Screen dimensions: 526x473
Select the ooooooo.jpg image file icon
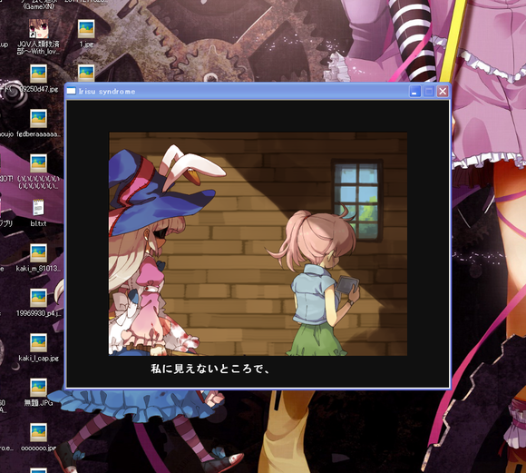(x=38, y=433)
